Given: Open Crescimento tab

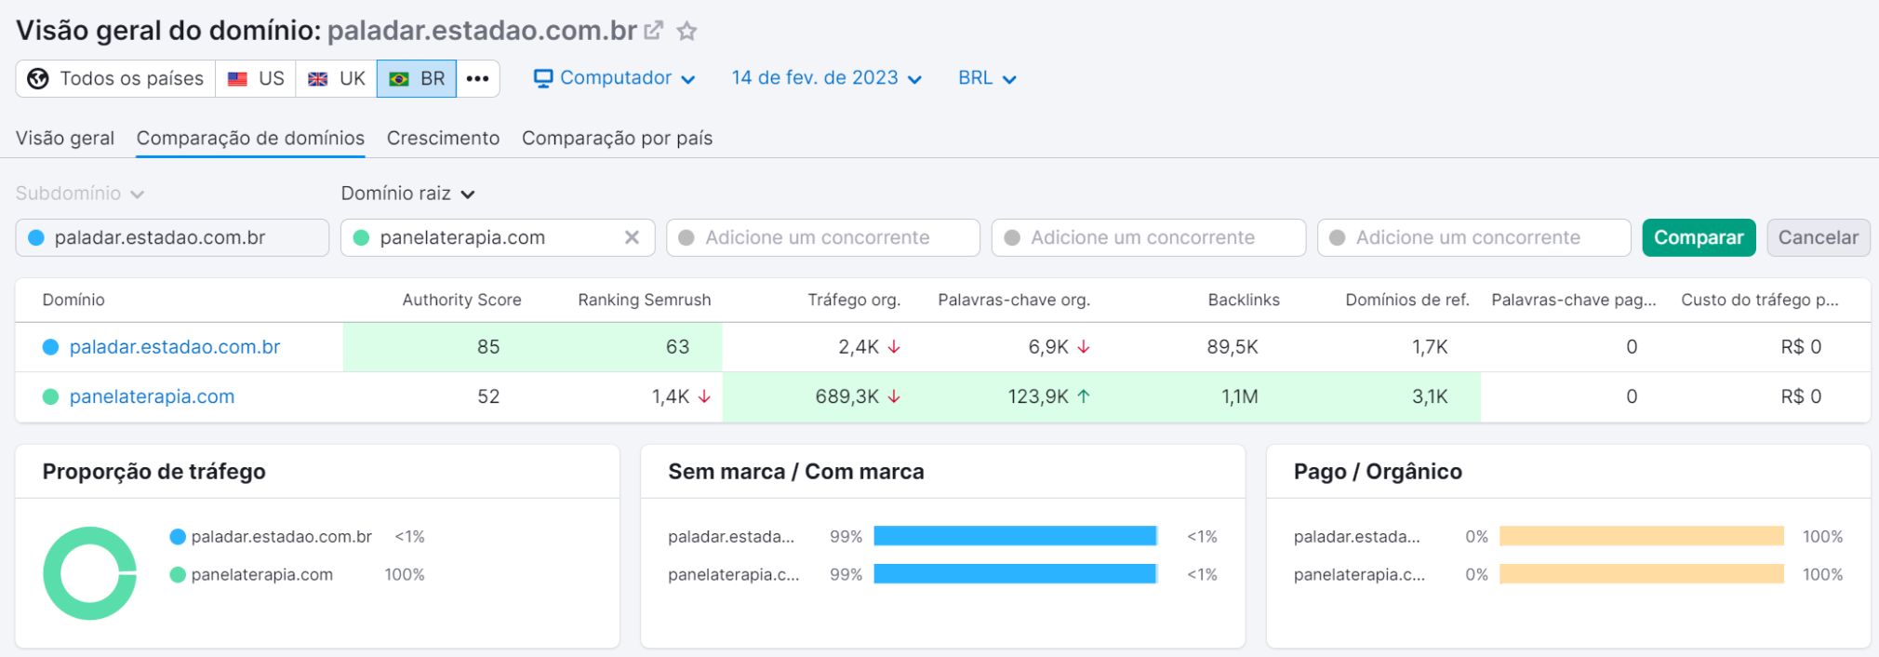Looking at the screenshot, I should pos(443,138).
